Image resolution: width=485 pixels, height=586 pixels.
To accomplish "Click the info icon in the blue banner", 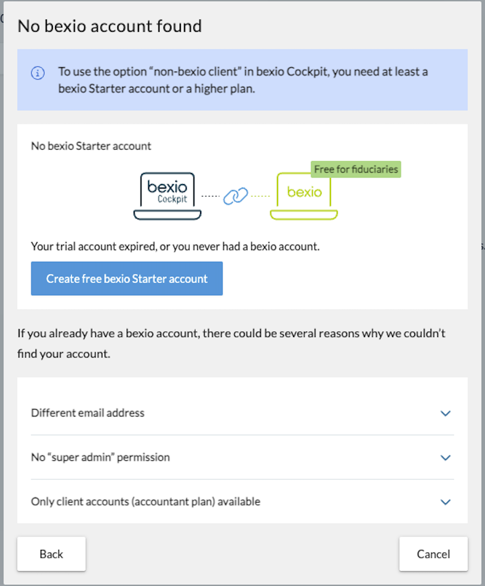I will (37, 73).
